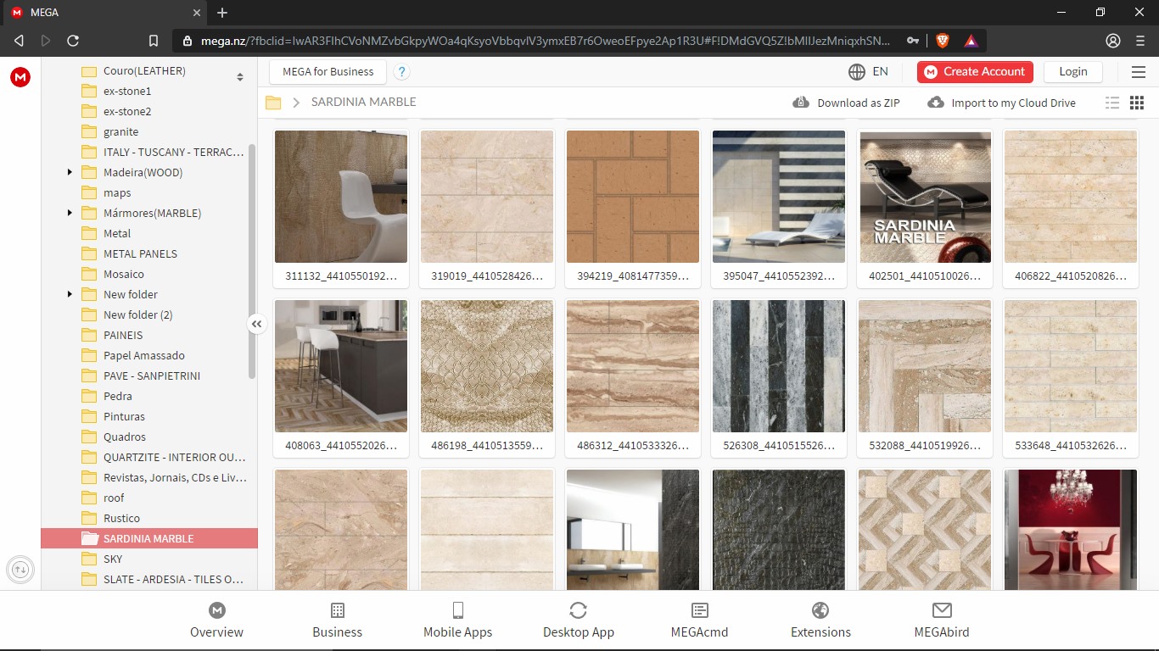1159x651 pixels.
Task: Expand the Madeira(WOOD) folder
Action: [70, 172]
